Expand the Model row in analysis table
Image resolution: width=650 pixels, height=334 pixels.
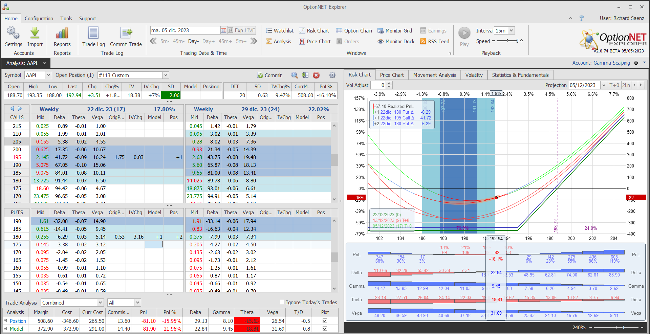click(5, 329)
